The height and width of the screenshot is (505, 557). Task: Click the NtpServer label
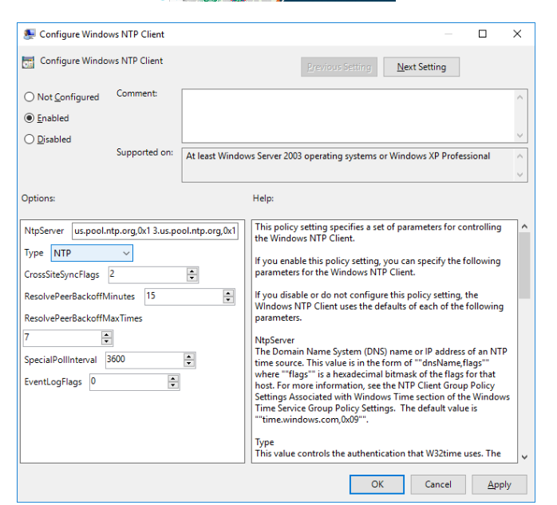click(44, 231)
